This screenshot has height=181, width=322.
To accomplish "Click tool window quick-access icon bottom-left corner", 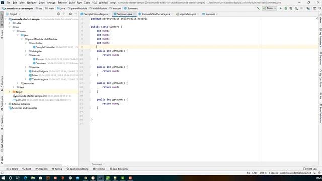I will 2,173.
